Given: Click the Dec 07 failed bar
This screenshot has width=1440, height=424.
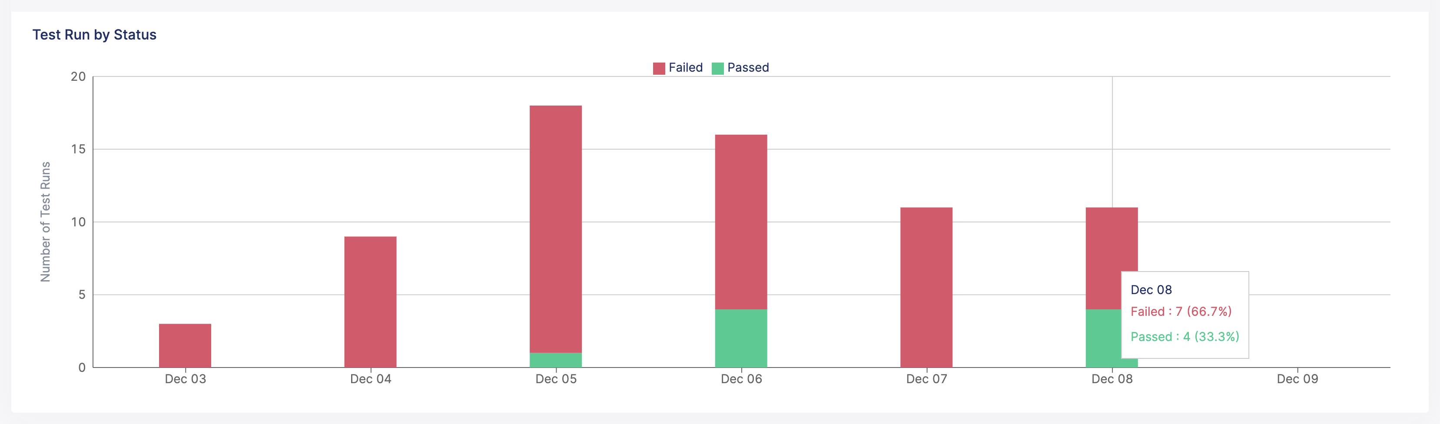Looking at the screenshot, I should click(926, 287).
